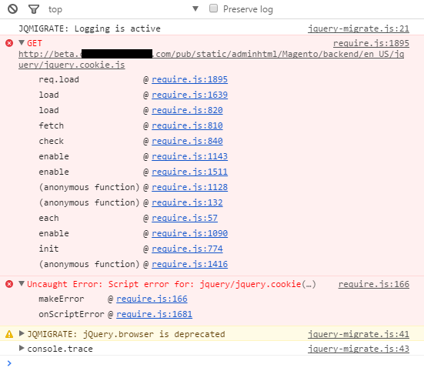Open the jquery-migrate.js:43 source link
Image resolution: width=424 pixels, height=381 pixels.
359,349
